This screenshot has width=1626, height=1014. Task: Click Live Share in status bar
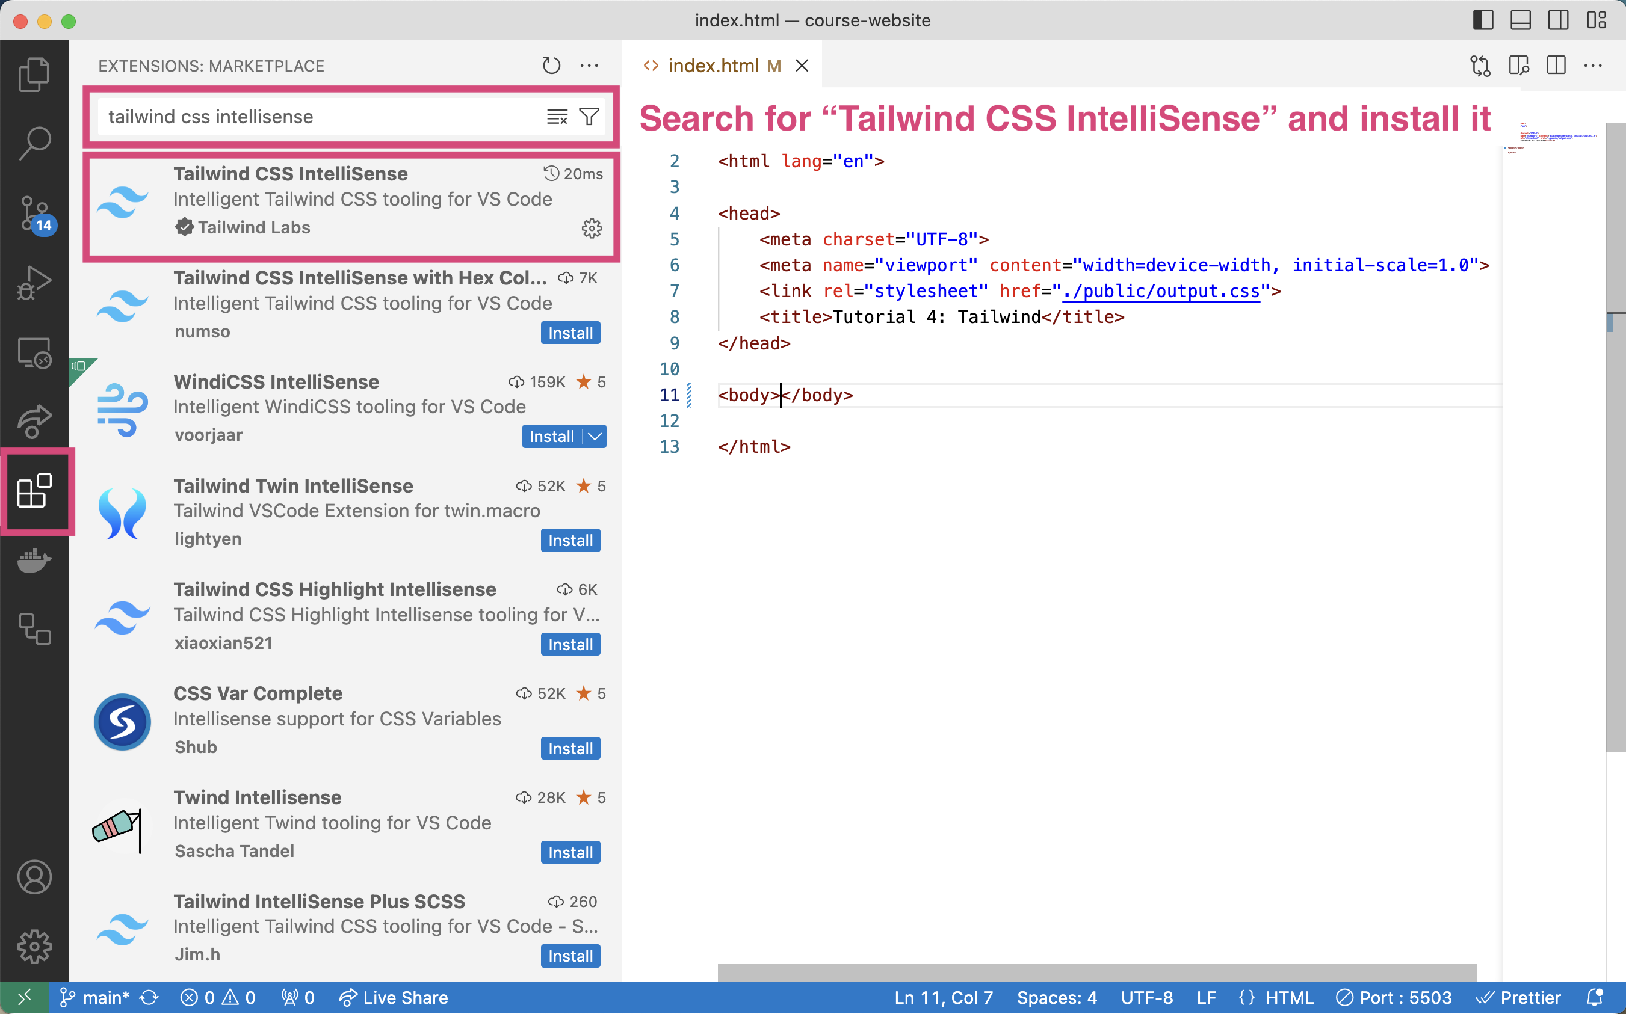click(x=394, y=997)
